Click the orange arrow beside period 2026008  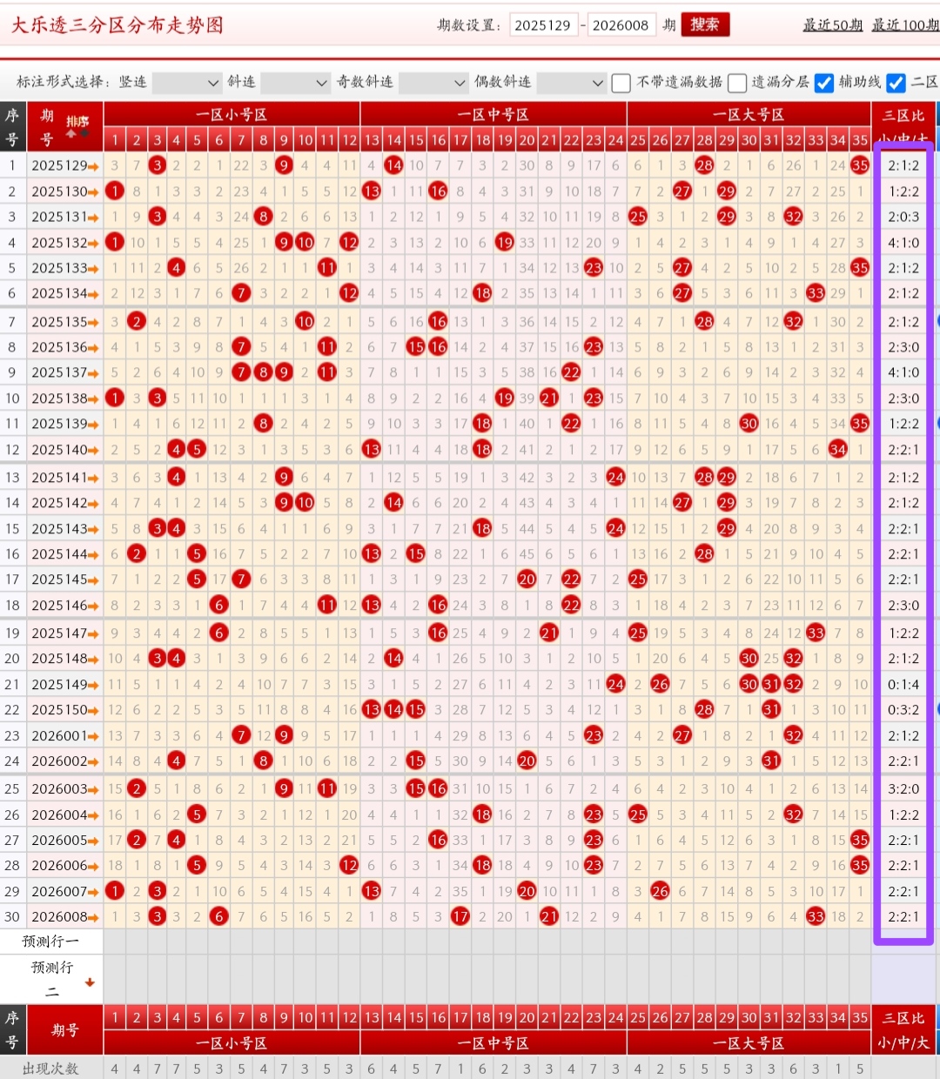93,917
